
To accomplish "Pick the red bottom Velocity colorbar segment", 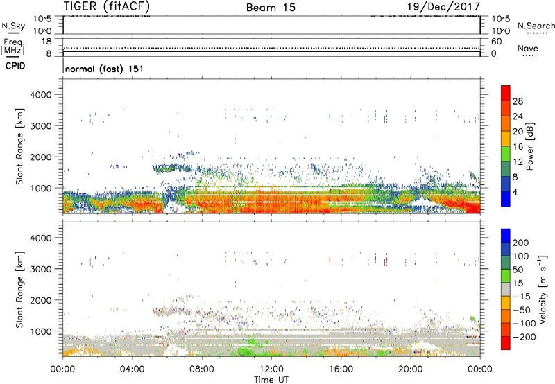I will click(506, 343).
